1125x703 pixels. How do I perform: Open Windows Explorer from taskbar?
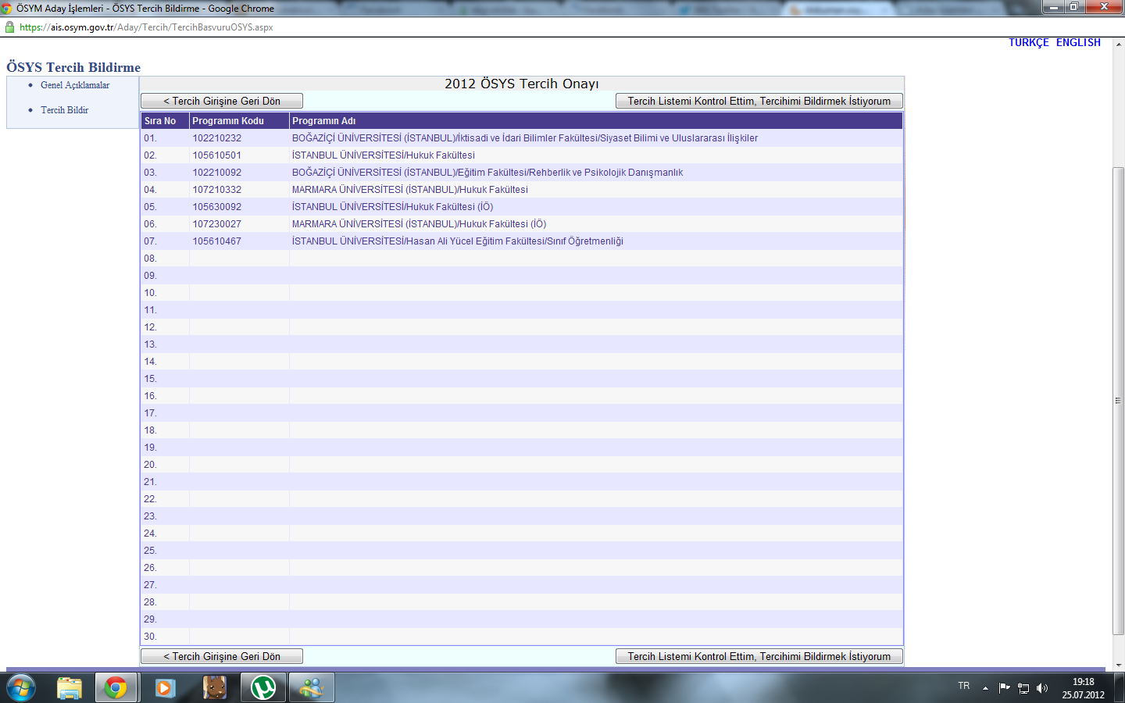(70, 687)
